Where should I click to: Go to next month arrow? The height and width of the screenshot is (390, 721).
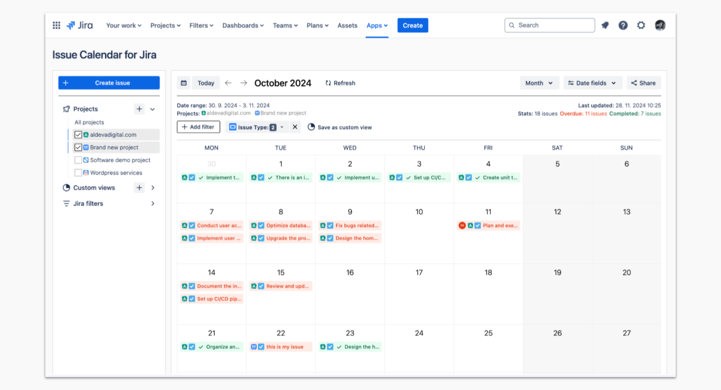243,83
